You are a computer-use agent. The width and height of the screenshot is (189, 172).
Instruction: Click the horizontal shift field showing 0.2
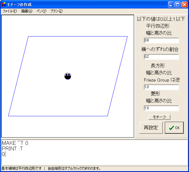coord(161,57)
